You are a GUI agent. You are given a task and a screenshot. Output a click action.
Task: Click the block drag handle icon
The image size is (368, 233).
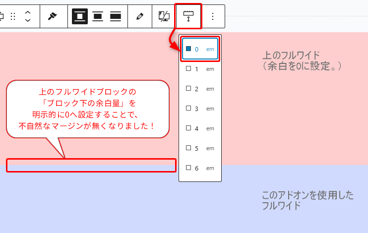coord(13,16)
